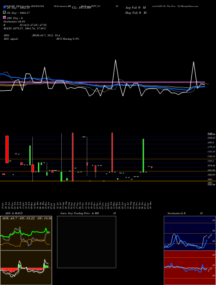Open the ADX indicator chart with green line
Screen dimensions: 216x285
[26, 233]
